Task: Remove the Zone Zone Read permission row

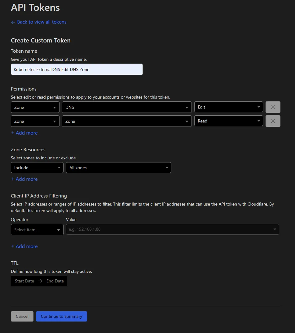Action: click(x=273, y=121)
